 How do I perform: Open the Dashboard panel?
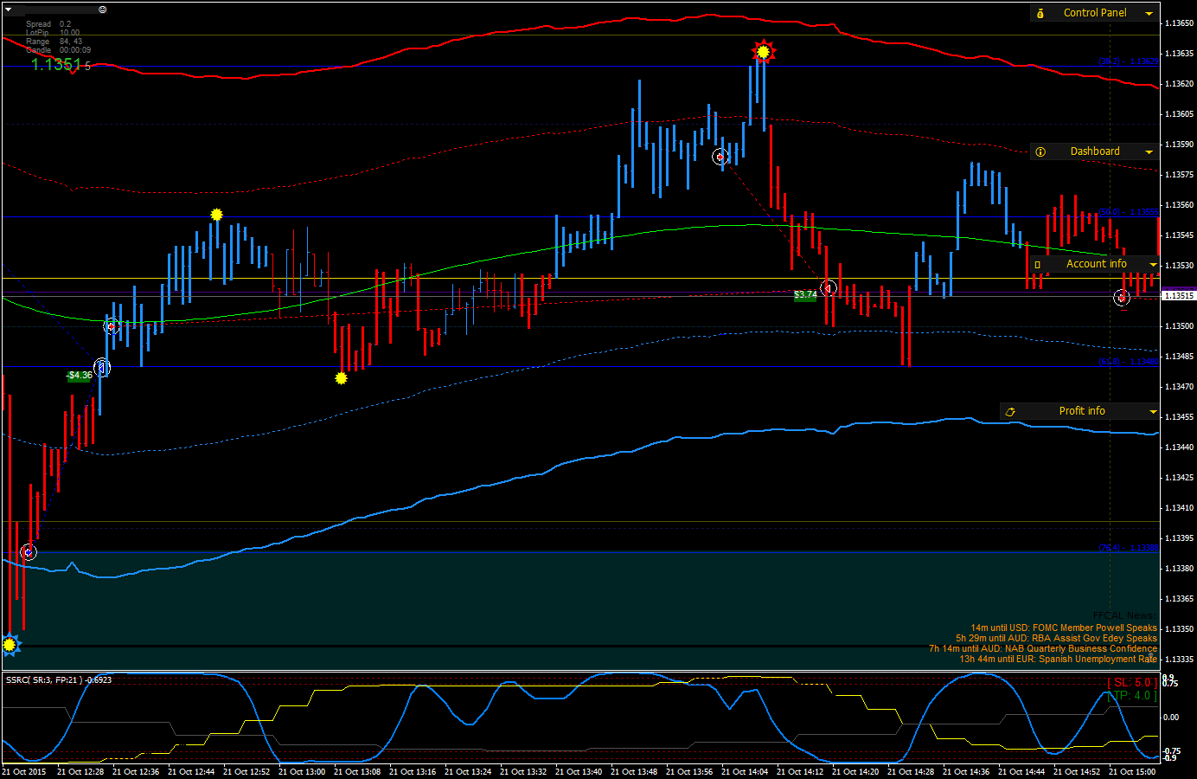pos(1094,151)
